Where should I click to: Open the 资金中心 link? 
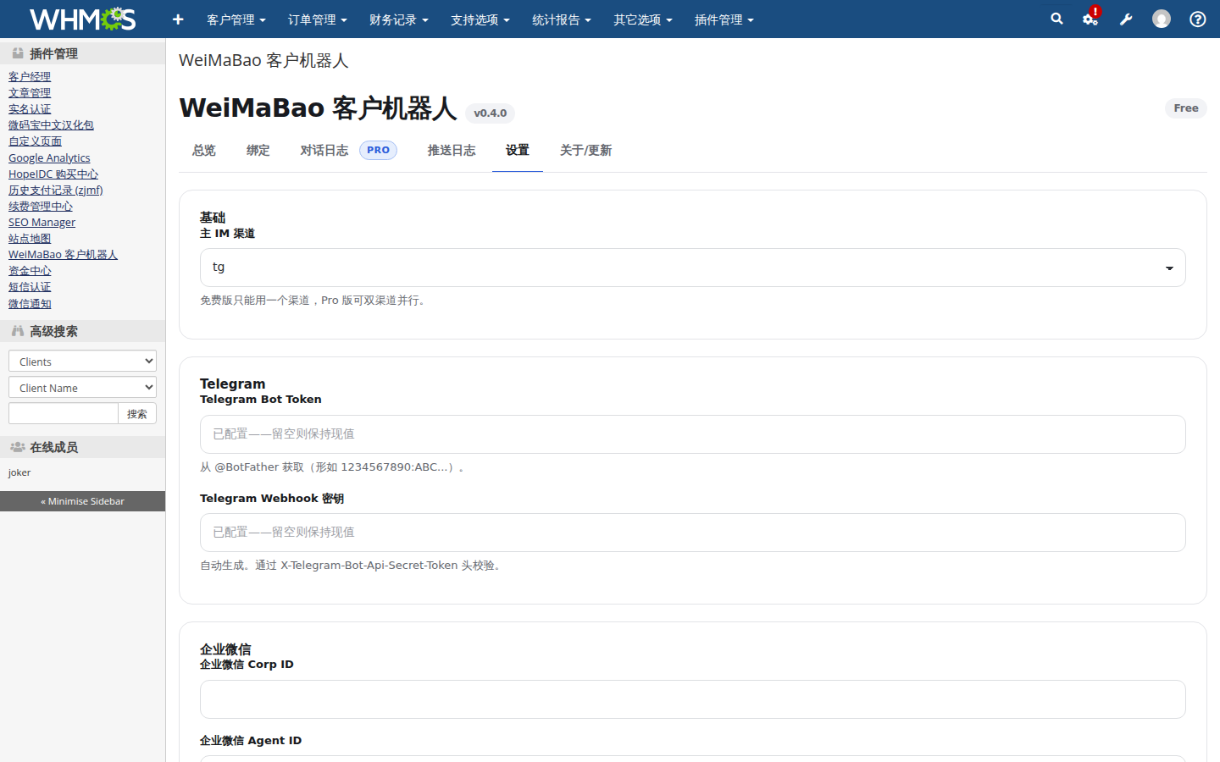30,270
